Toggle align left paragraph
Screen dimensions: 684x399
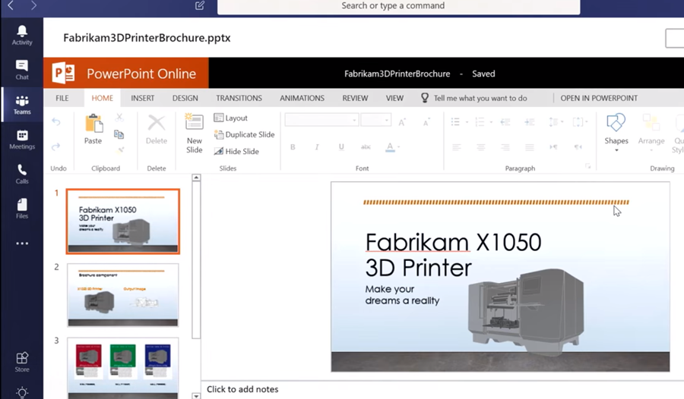[x=456, y=147]
